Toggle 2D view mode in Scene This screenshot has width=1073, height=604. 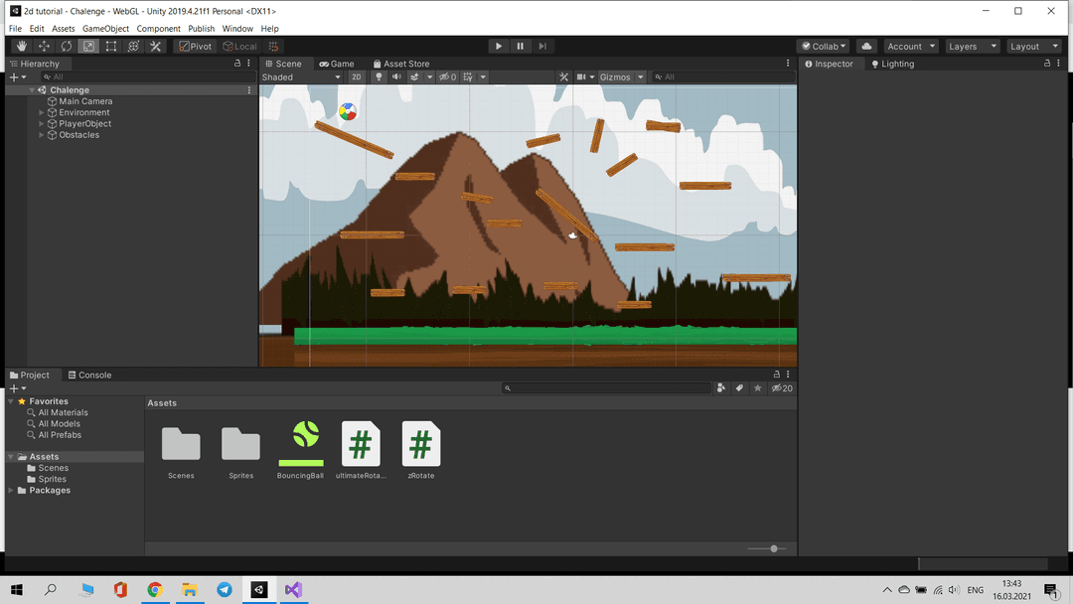click(357, 77)
